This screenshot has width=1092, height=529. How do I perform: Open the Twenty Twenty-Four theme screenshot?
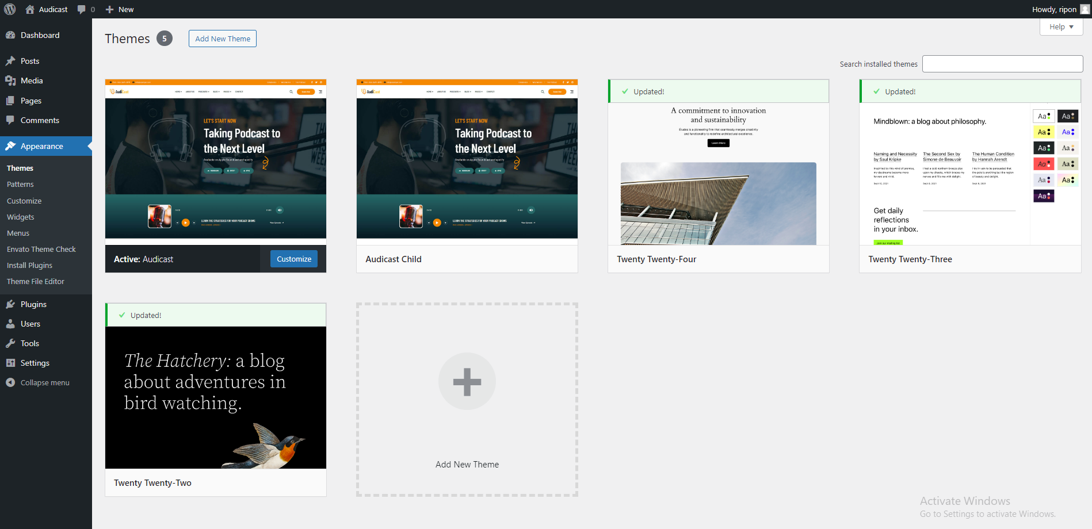[x=719, y=174]
